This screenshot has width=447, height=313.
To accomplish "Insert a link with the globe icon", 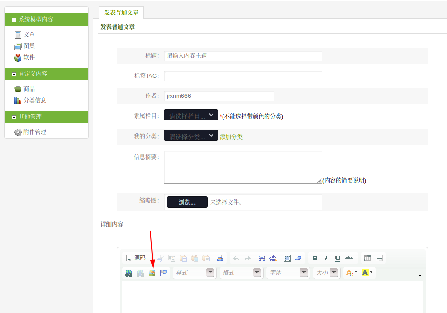I will [x=129, y=273].
